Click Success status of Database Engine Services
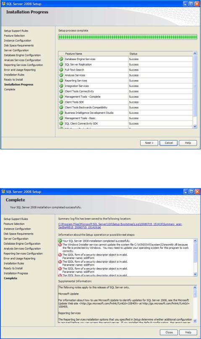Image resolution: width=201 pixels, height=339 pixels. click(133, 59)
